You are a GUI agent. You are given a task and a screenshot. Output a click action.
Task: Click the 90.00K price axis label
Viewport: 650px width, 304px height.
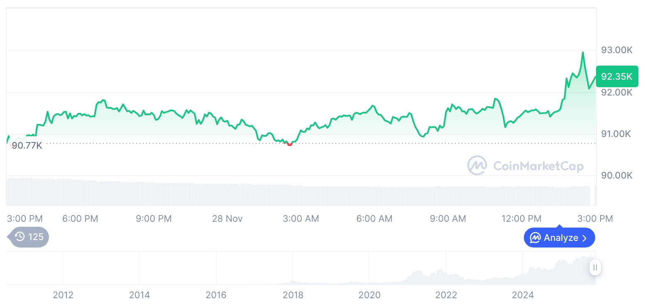[617, 175]
